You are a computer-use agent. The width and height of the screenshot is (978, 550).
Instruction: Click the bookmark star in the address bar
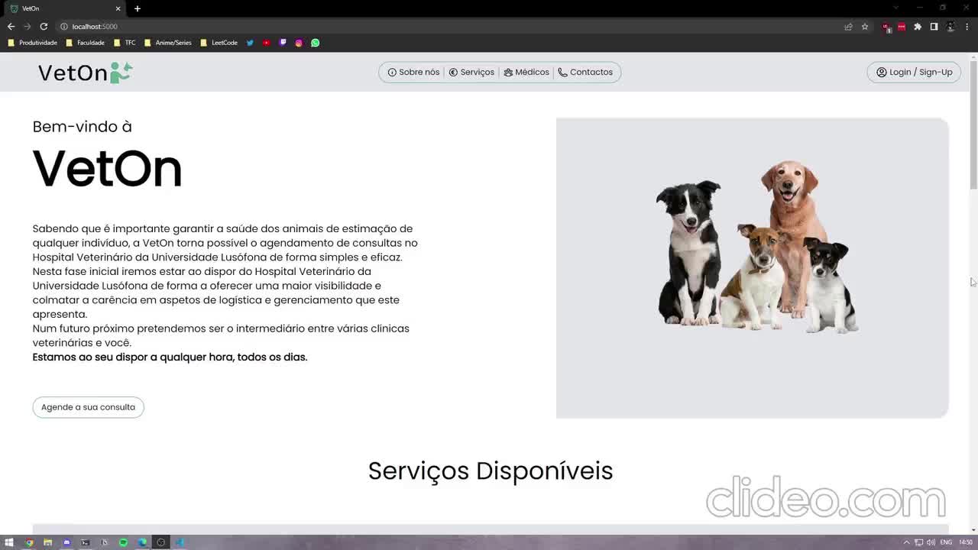864,26
